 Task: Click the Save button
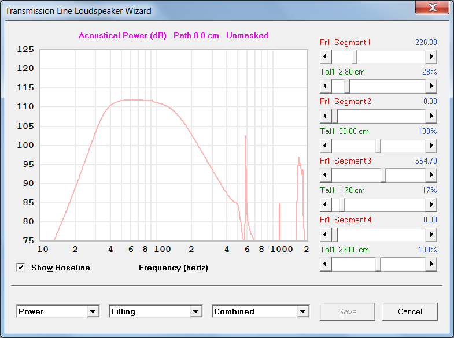347,311
